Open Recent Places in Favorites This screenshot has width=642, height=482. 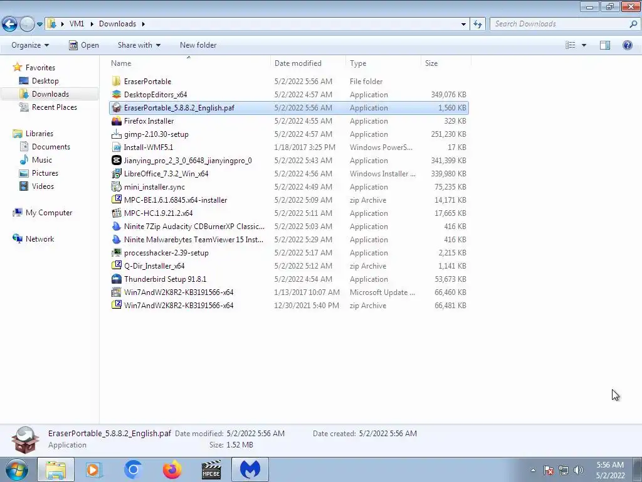click(x=55, y=107)
